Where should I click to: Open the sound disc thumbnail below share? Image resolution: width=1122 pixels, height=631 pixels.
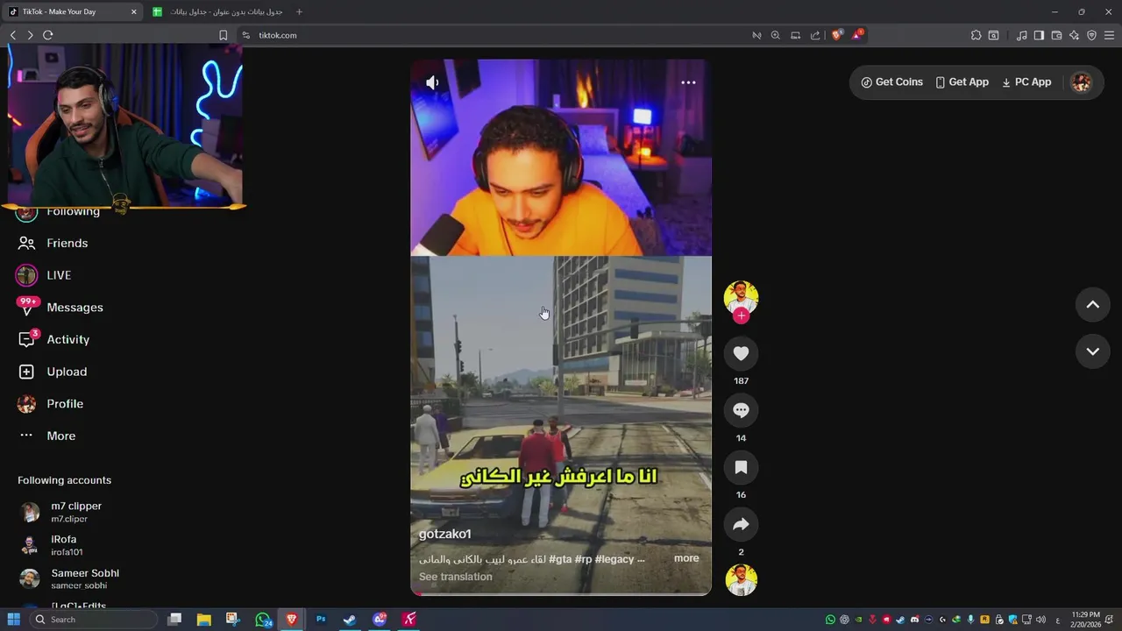pos(741,580)
